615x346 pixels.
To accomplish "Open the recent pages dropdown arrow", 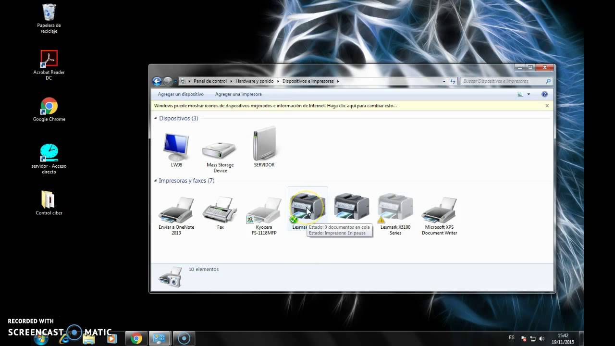I will click(x=175, y=81).
